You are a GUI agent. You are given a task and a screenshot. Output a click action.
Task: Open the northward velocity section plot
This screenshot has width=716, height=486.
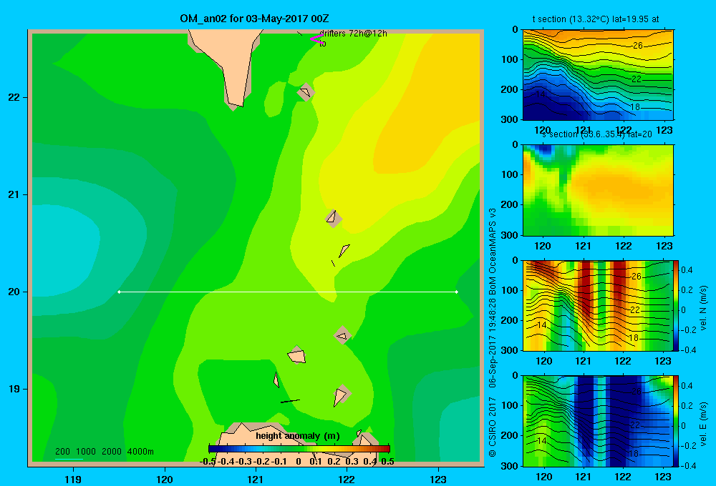coord(598,305)
